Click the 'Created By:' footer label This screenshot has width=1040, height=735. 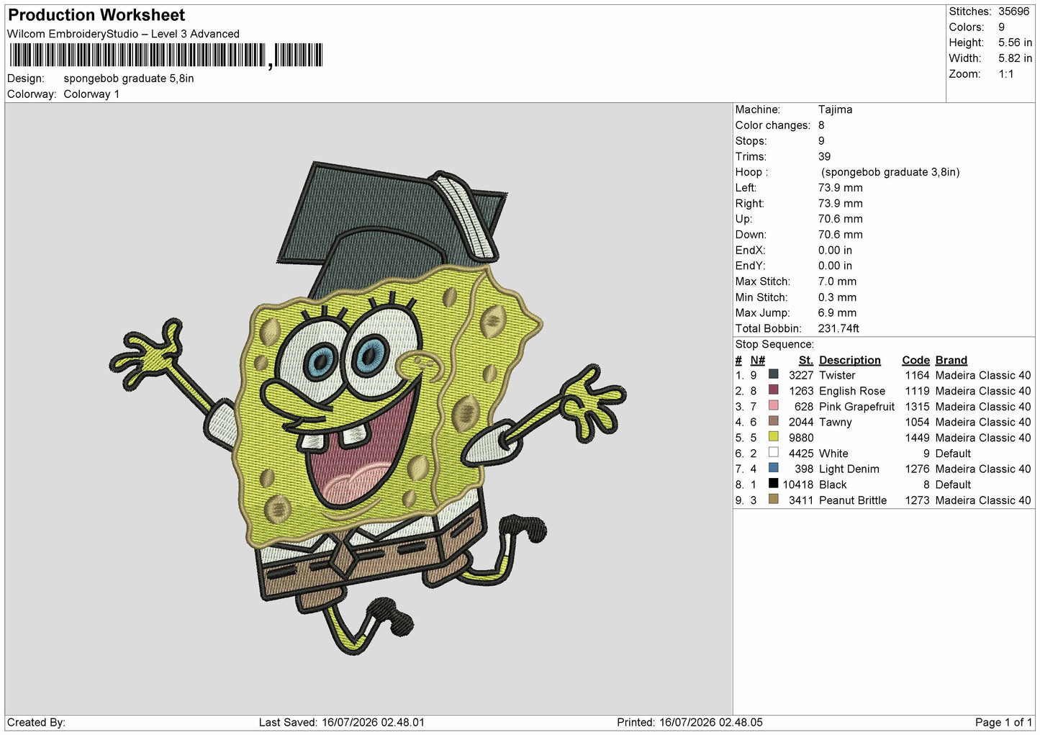(36, 722)
